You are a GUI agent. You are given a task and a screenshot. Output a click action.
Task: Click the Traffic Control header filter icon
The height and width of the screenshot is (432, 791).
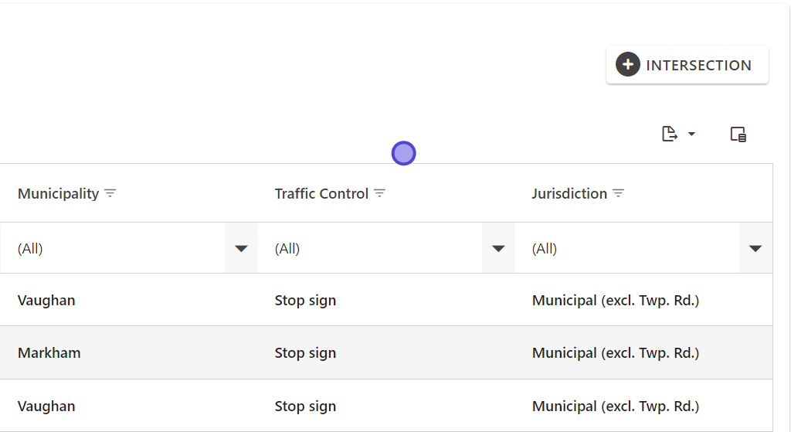pos(379,193)
